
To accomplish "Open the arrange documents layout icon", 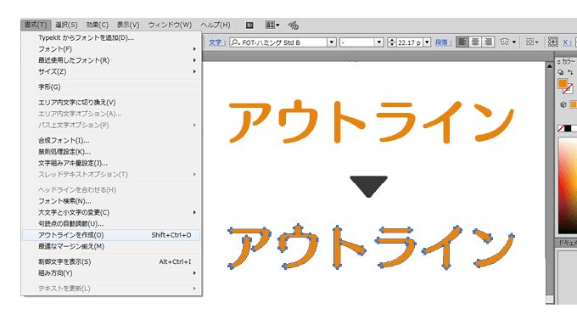I will point(272,25).
